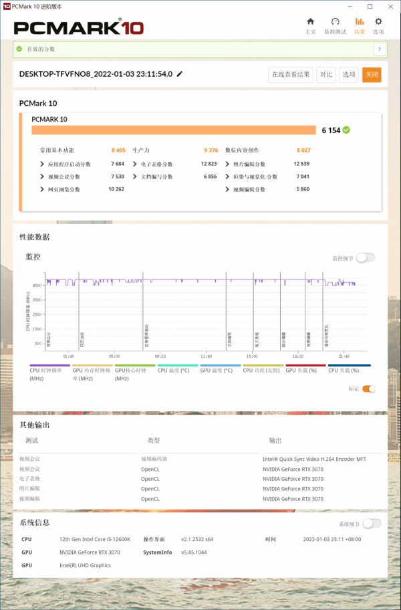Click the 常用基本功能 score 8 405
Screen dimensions: 401x610
(x=118, y=150)
